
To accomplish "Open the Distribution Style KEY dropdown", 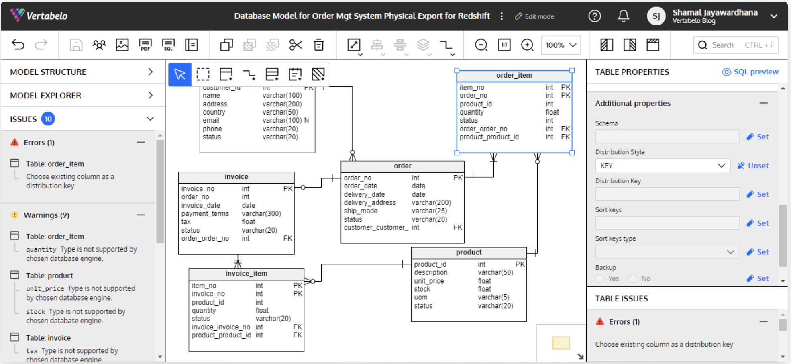I will [663, 166].
